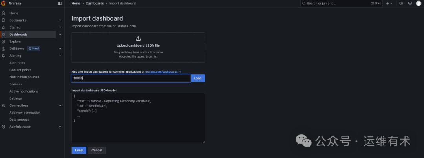Open the help question mark icon

401,3
